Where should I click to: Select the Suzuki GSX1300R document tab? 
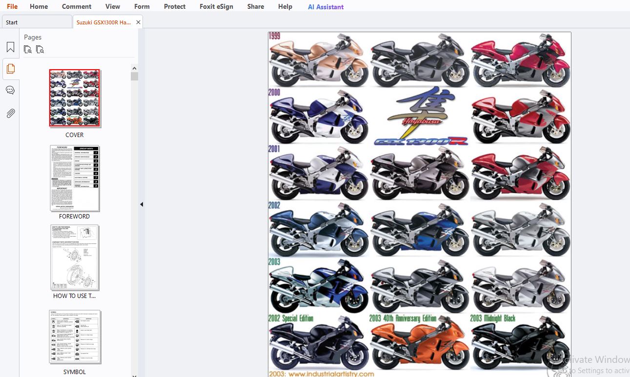[x=103, y=22]
